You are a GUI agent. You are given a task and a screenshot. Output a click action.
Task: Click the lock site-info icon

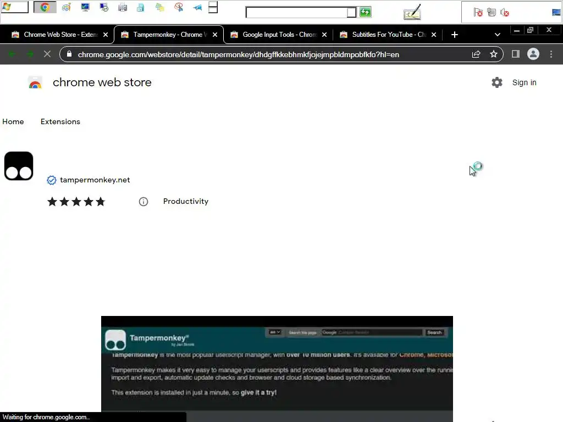click(69, 54)
